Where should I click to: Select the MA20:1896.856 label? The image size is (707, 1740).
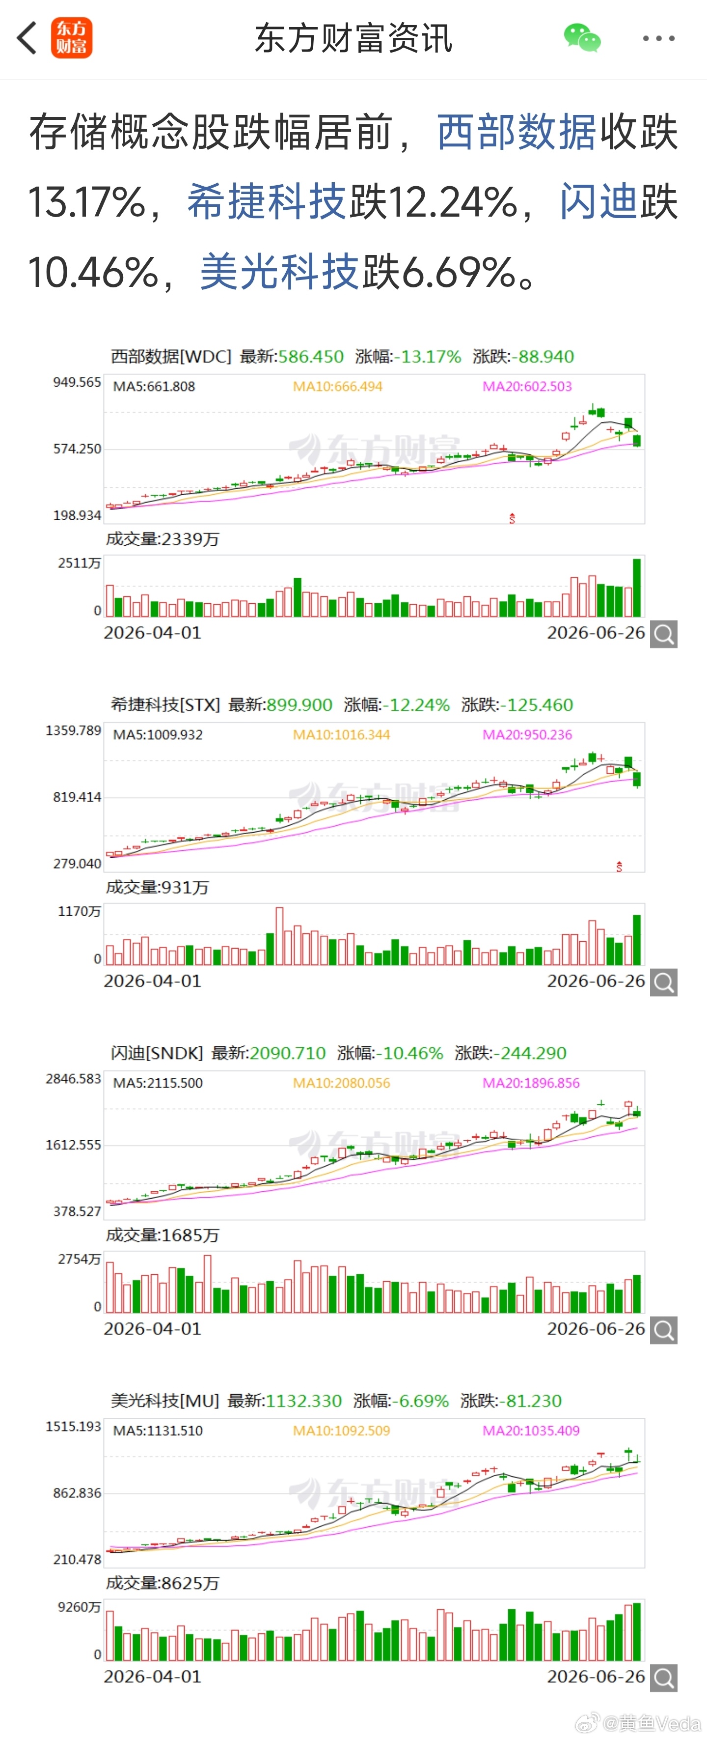click(x=531, y=1083)
